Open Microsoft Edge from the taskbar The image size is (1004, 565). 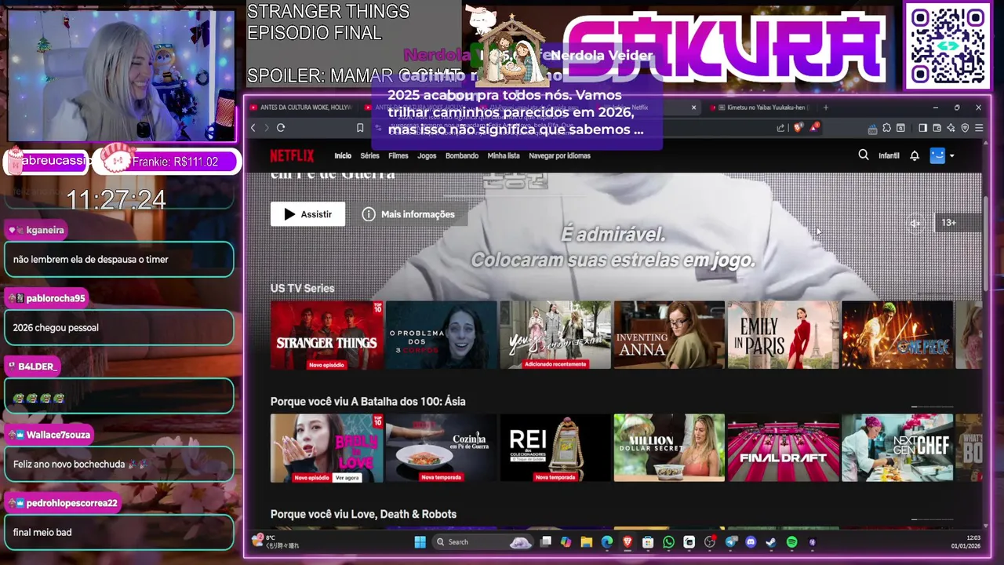(607, 542)
